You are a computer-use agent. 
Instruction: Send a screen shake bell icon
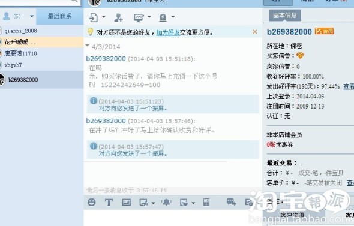166,202
